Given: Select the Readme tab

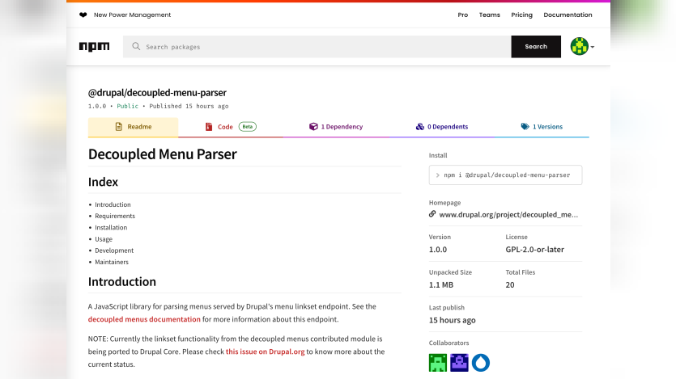Looking at the screenshot, I should click(x=133, y=127).
